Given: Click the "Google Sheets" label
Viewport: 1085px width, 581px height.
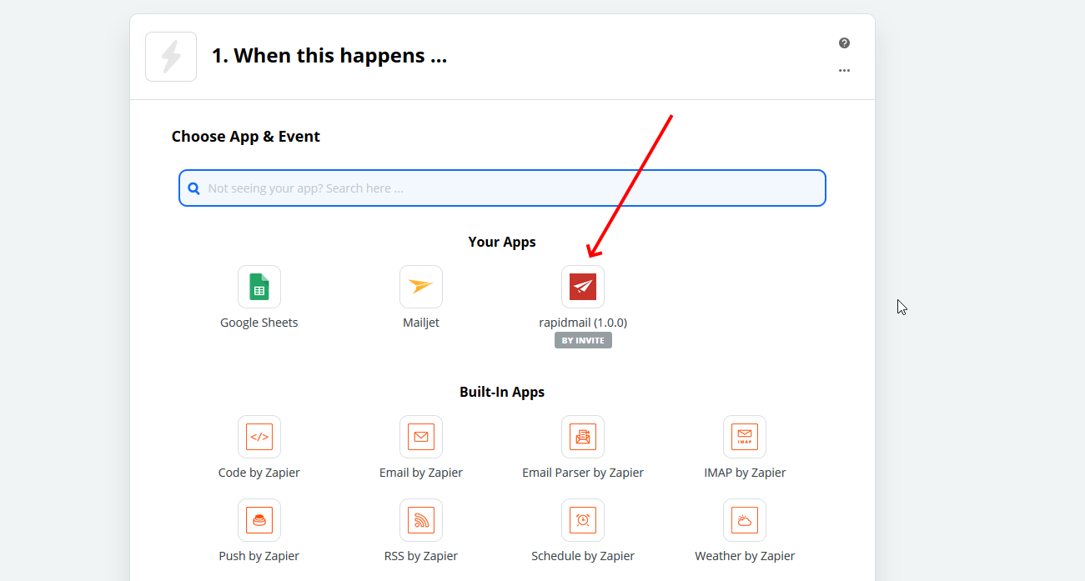Looking at the screenshot, I should (x=259, y=323).
